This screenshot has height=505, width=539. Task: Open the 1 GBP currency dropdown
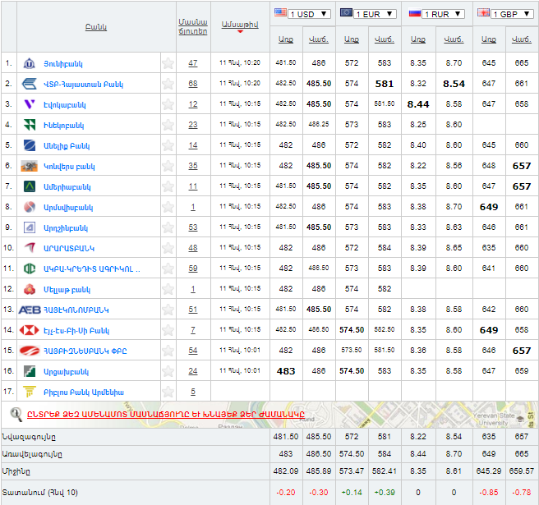[512, 14]
